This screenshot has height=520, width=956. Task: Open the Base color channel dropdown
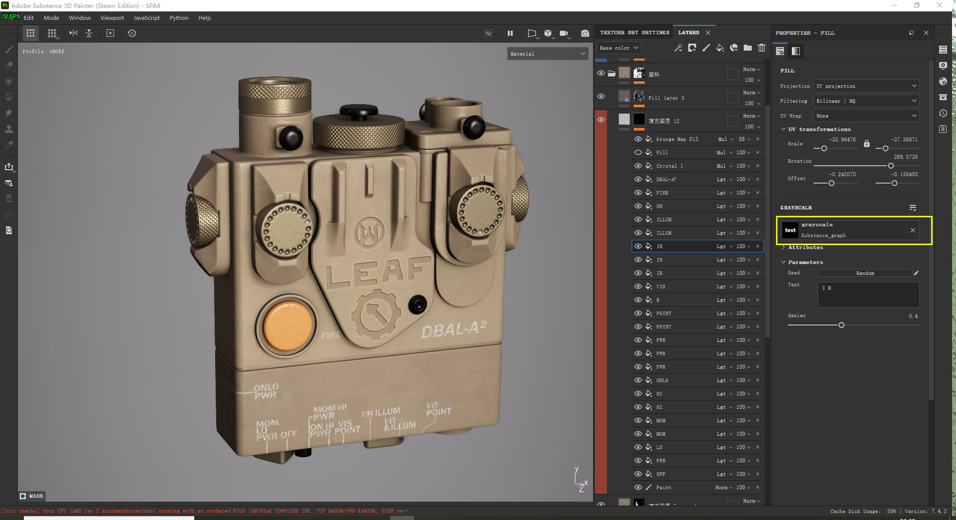coord(618,48)
